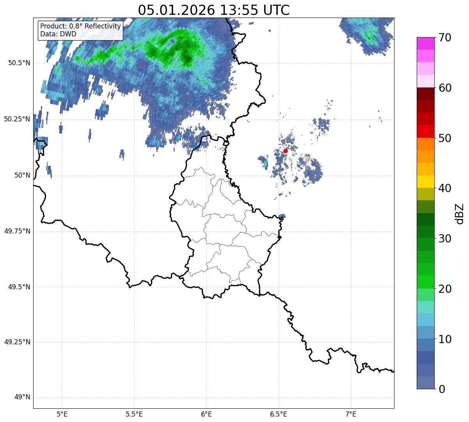Click the "Data: DWD" text
Image resolution: width=469 pixels, height=422 pixels.
tap(58, 34)
